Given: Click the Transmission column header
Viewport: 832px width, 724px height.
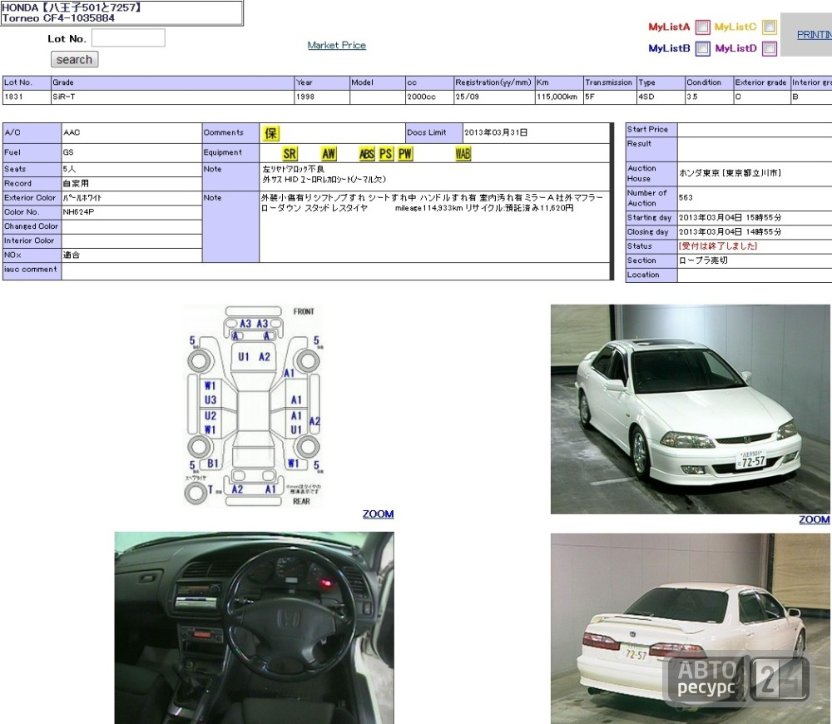Looking at the screenshot, I should coord(610,83).
